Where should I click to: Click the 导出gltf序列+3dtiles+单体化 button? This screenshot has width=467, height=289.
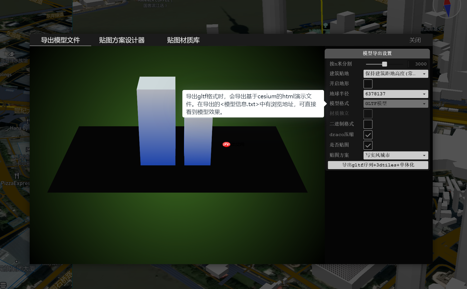(377, 165)
